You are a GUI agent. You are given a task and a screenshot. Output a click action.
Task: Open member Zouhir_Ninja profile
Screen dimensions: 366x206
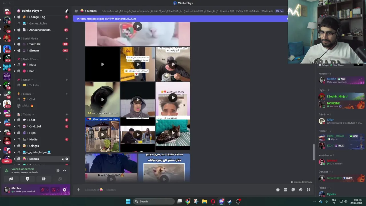pyautogui.click(x=341, y=96)
